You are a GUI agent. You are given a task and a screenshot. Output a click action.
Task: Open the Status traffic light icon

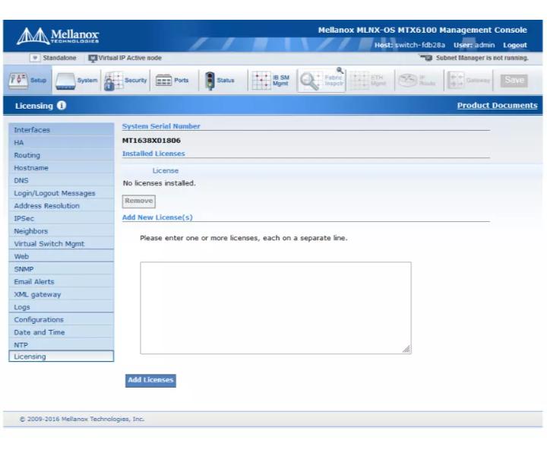pos(210,81)
